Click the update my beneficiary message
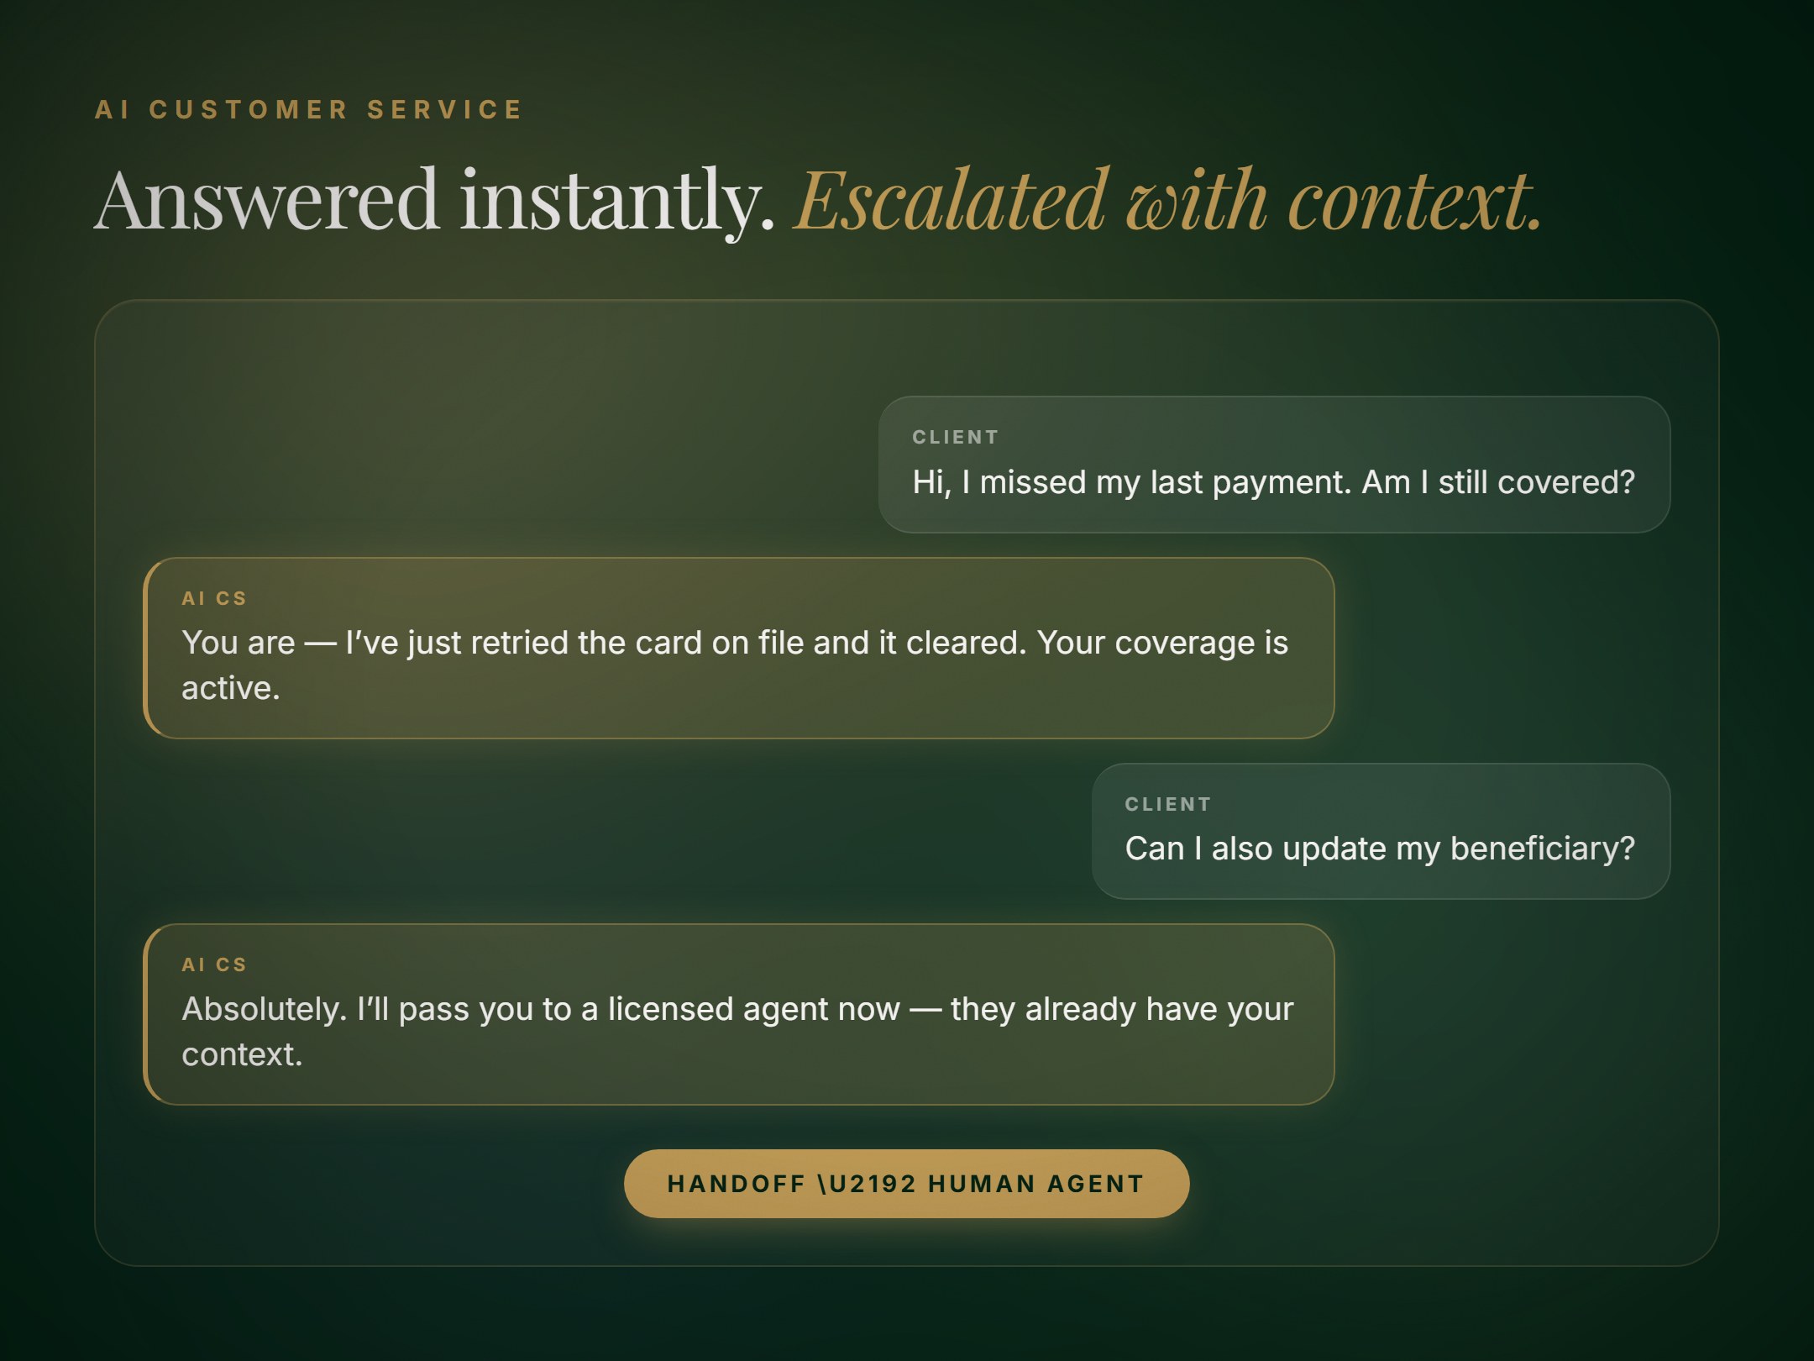Viewport: 1814px width, 1361px height. point(1380,848)
